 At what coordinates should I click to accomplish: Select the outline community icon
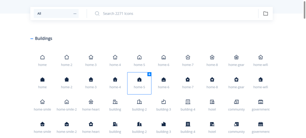pos(236,102)
